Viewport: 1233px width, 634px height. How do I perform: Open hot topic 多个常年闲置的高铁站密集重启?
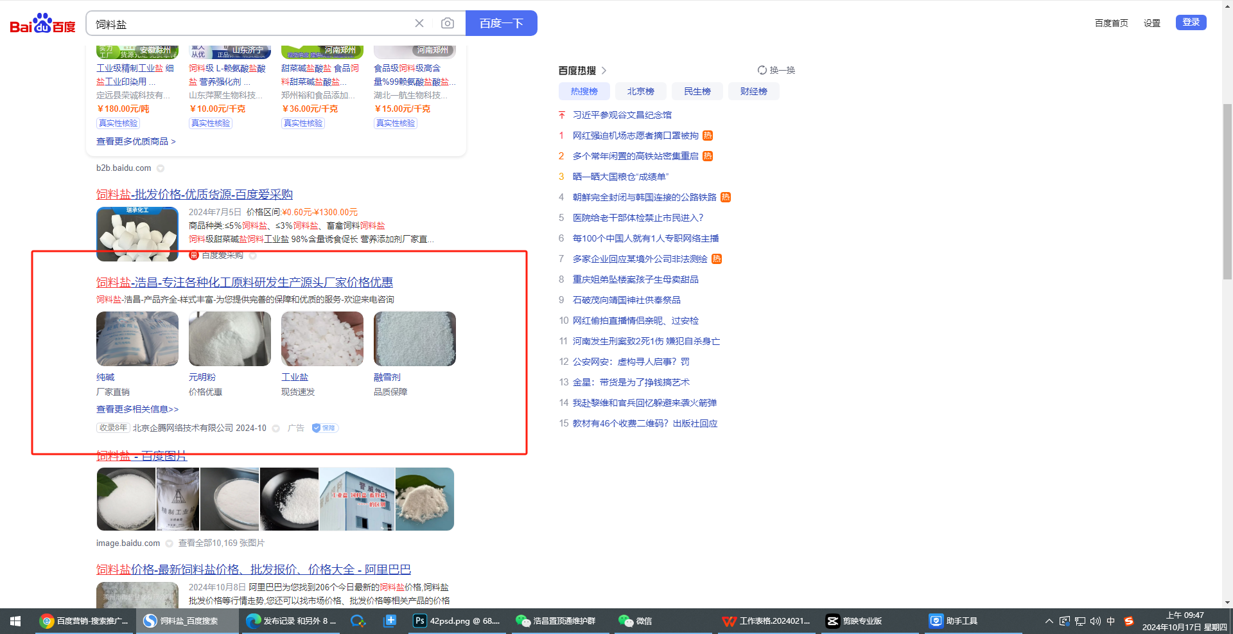[636, 156]
